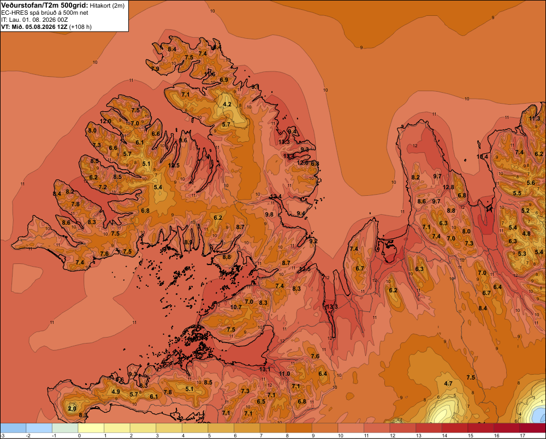Select the 11.0 temperature value
The image size is (546, 439).
coord(284,374)
